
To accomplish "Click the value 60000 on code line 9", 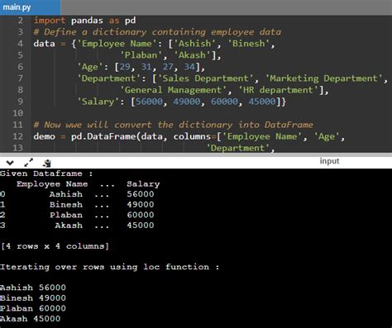I will point(224,102).
